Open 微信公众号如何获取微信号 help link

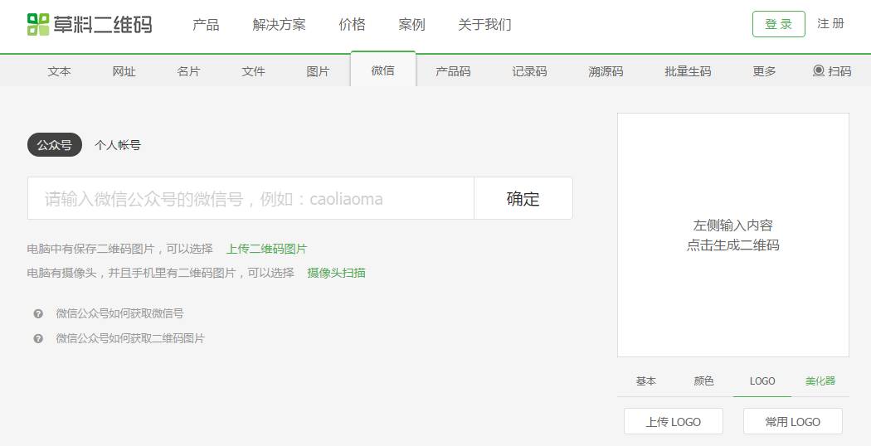pyautogui.click(x=120, y=314)
